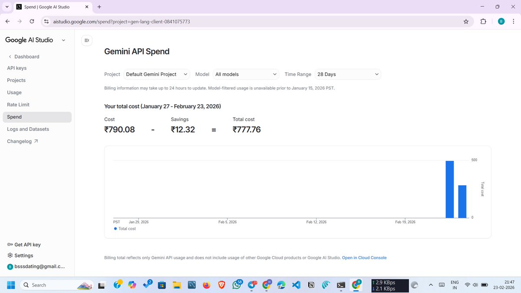Open browser extensions puzzle icon
This screenshot has width=521, height=293.
coord(483,21)
